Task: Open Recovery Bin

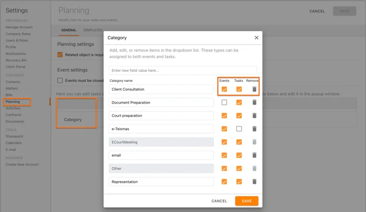Action: pos(16,60)
